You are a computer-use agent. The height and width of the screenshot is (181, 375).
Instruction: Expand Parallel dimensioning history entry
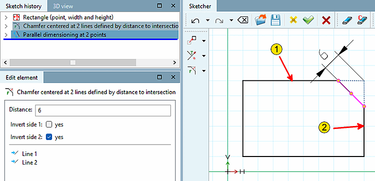click(x=6, y=35)
